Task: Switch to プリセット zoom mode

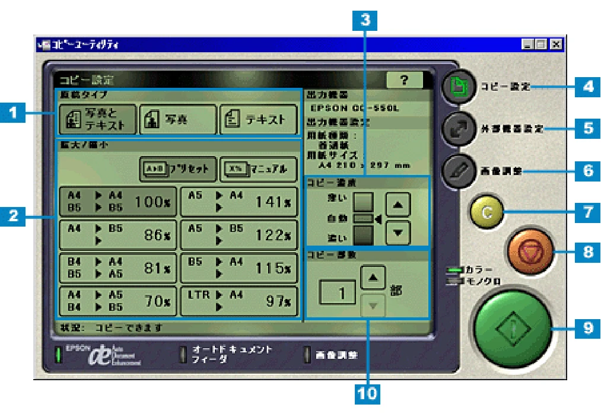Action: (x=178, y=168)
